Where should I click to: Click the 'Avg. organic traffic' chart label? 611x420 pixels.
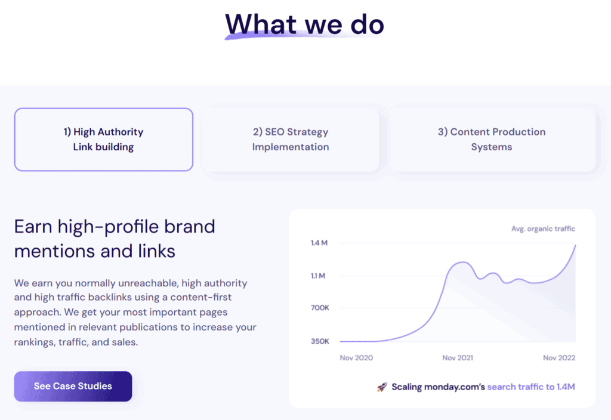pos(543,228)
